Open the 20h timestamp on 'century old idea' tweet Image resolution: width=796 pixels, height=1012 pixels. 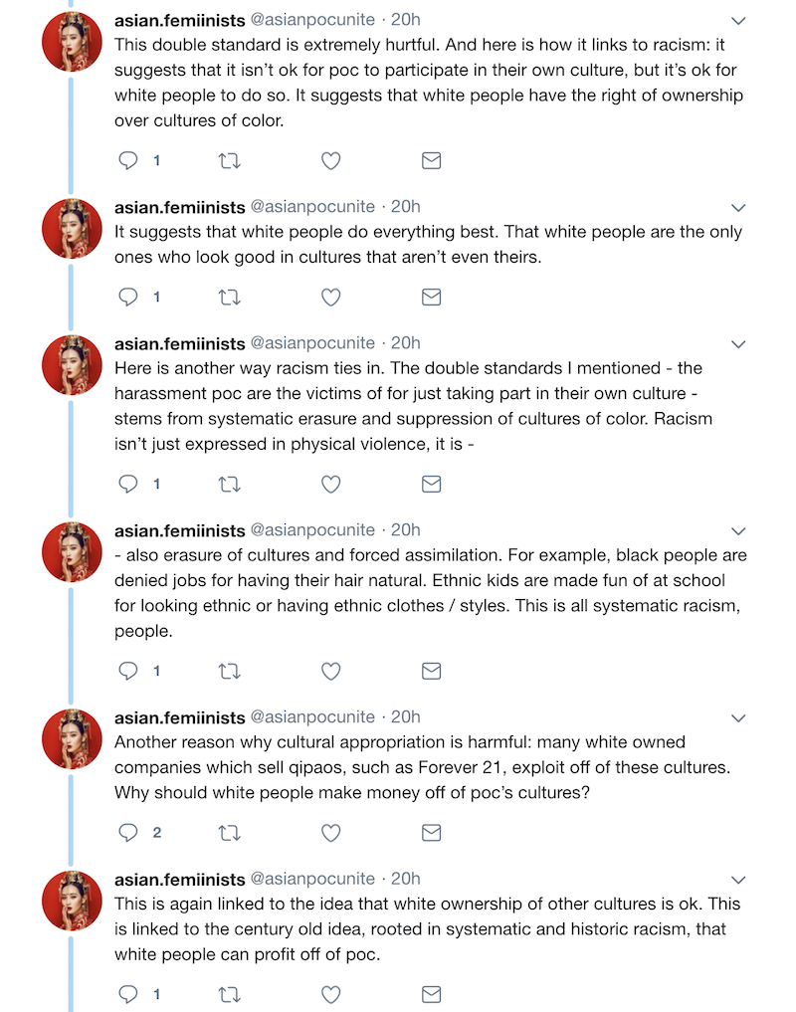[x=405, y=879]
